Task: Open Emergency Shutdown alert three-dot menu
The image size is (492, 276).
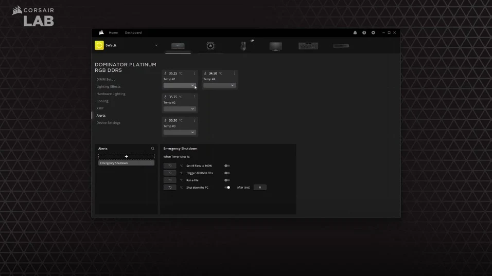Action: pyautogui.click(x=151, y=163)
